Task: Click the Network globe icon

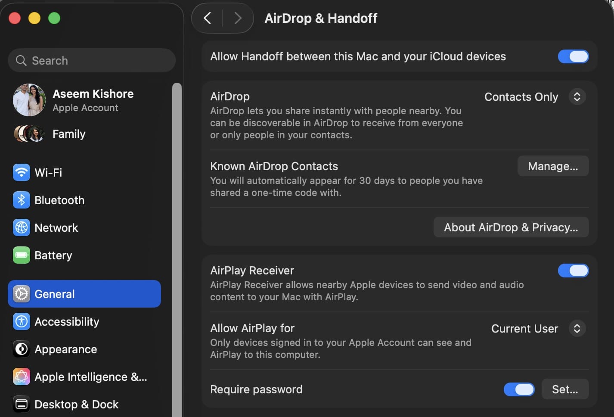Action: [x=22, y=228]
